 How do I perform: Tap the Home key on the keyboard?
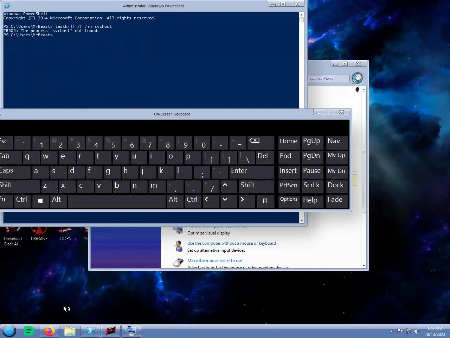pos(289,143)
